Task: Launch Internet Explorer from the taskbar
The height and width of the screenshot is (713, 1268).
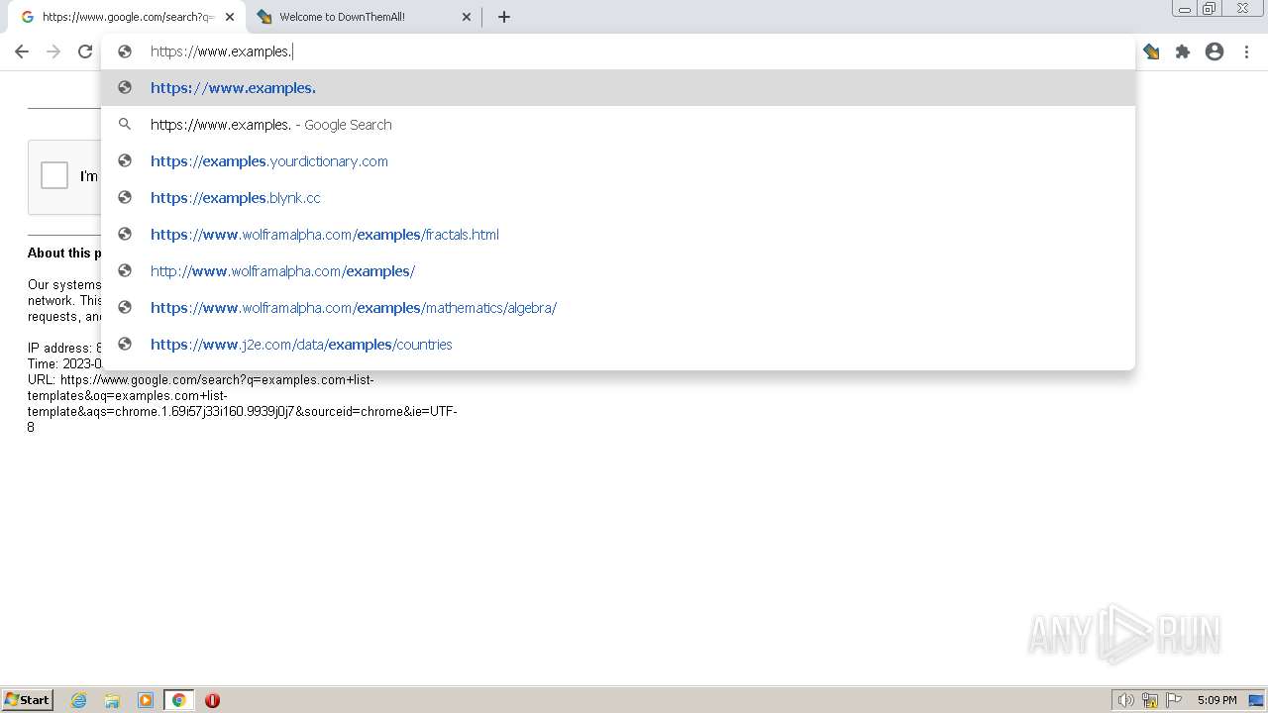Action: 79,700
